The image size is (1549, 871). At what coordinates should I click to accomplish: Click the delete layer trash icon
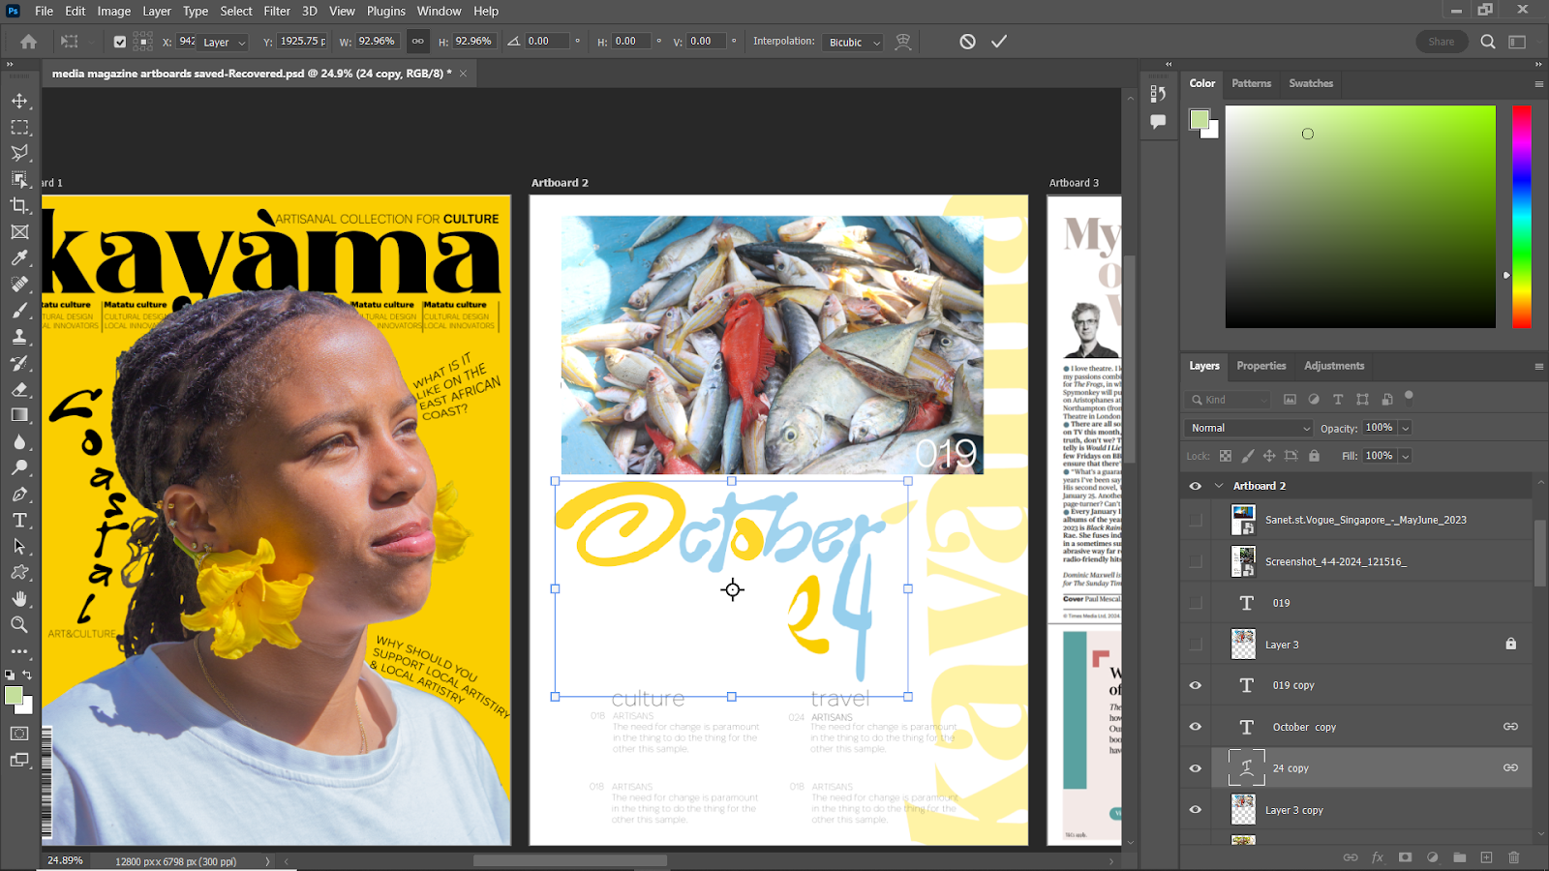(1514, 857)
